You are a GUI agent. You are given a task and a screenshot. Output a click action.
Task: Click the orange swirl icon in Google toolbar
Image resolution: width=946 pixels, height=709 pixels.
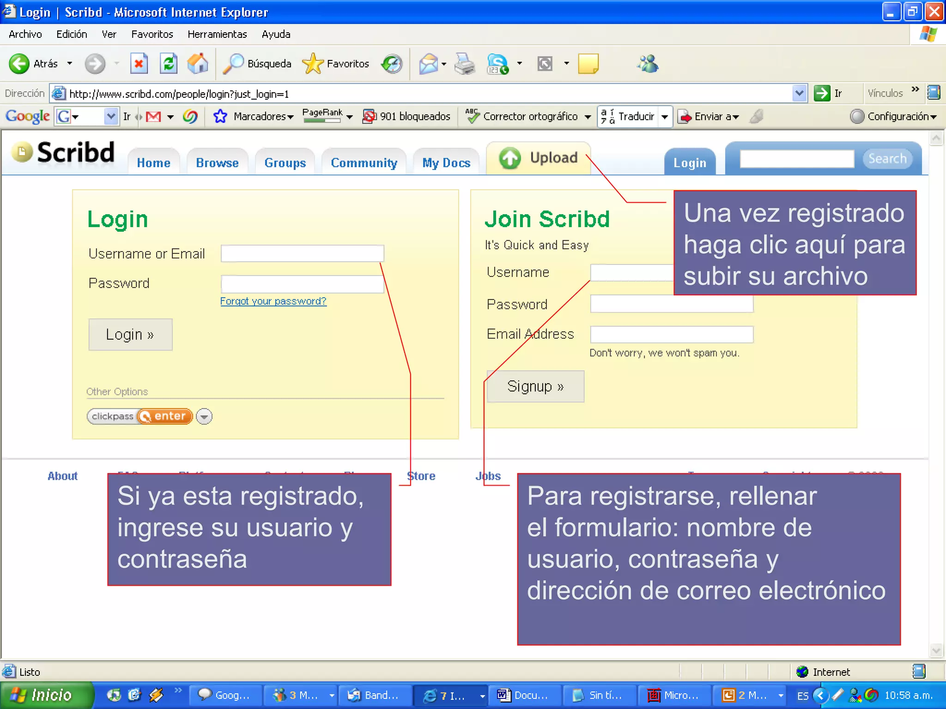(190, 116)
